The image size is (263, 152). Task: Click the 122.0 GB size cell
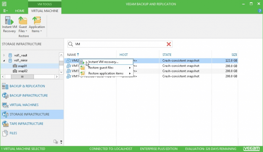(231, 61)
